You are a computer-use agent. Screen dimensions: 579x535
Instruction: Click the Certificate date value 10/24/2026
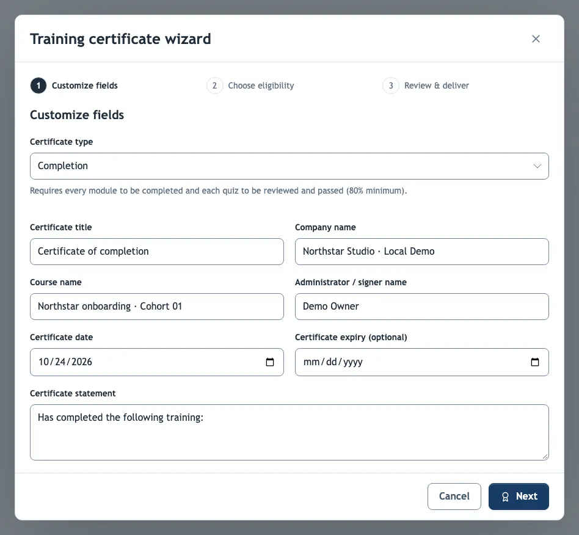tap(65, 362)
